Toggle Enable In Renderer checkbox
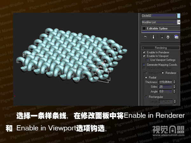This screenshot has height=143, width=191. coord(144,52)
